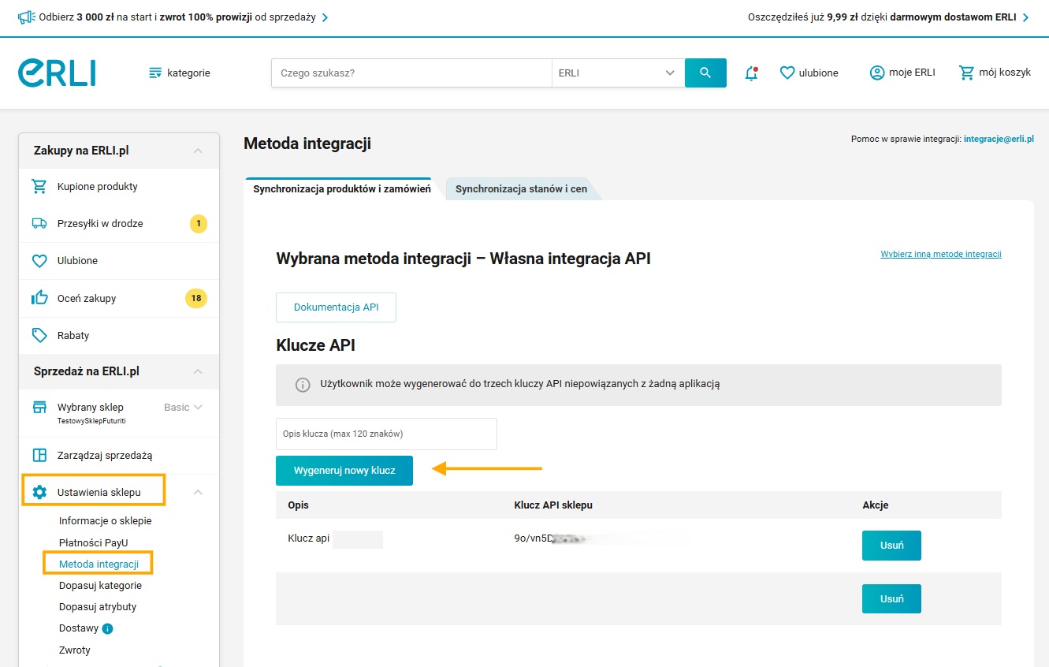The image size is (1049, 667).
Task: Collapse the Ustawienia sklepu submenu chevron
Action: (x=198, y=493)
